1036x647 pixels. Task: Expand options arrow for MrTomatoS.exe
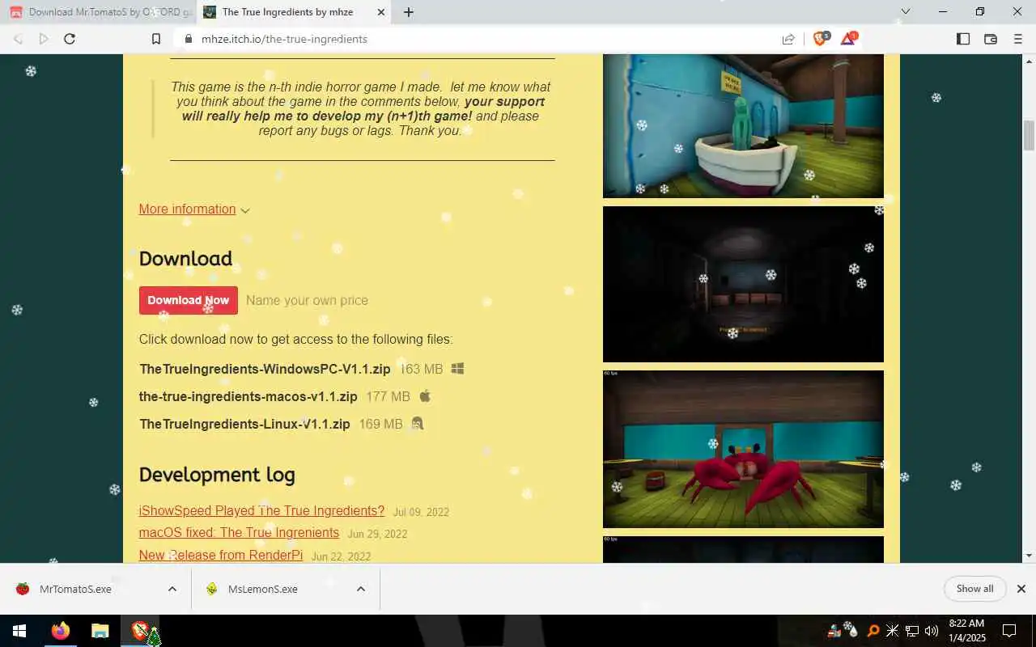[172, 589]
